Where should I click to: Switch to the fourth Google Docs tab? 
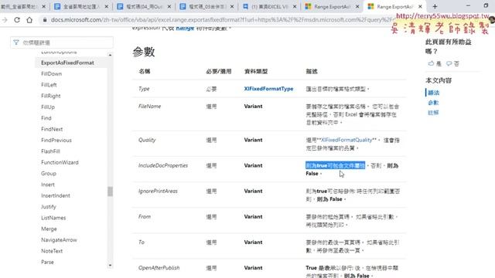tap(207, 6)
